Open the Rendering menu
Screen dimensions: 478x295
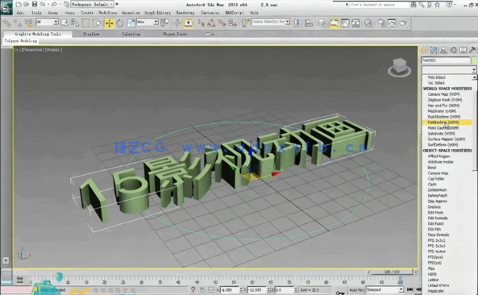point(185,13)
